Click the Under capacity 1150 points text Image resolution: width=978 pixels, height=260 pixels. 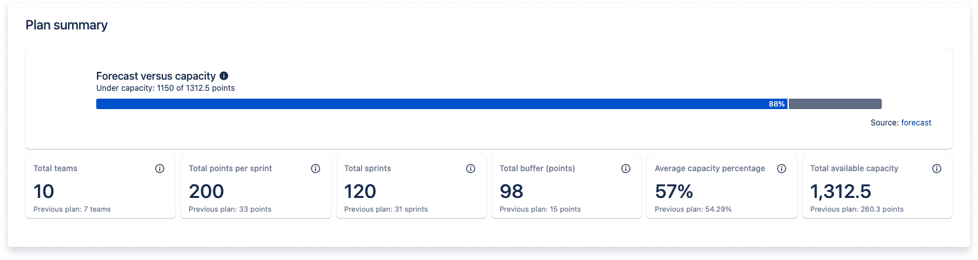[x=166, y=88]
